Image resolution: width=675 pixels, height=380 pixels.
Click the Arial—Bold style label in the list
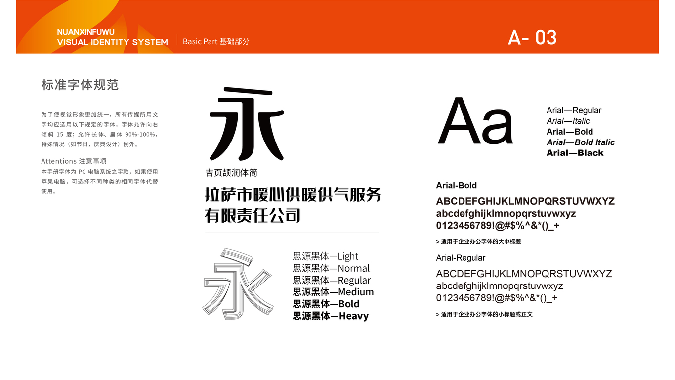click(x=570, y=132)
